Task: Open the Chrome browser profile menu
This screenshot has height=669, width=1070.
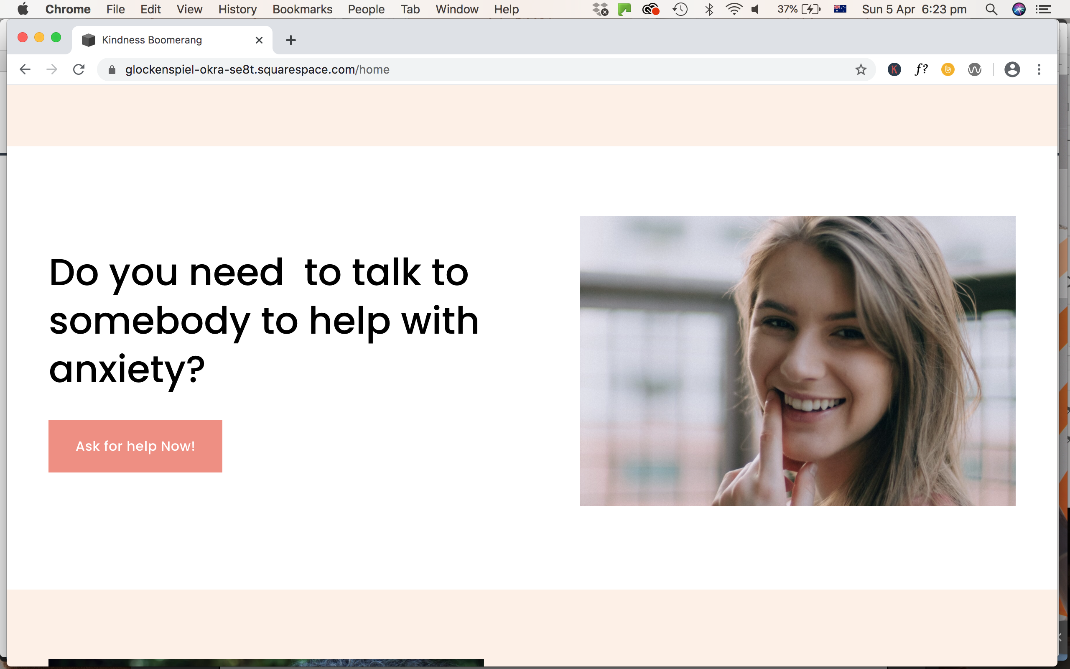Action: [1012, 69]
